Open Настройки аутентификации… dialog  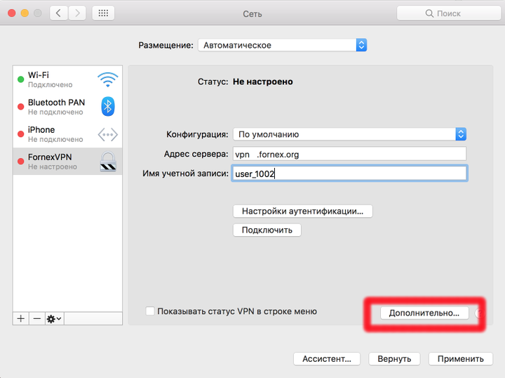303,211
